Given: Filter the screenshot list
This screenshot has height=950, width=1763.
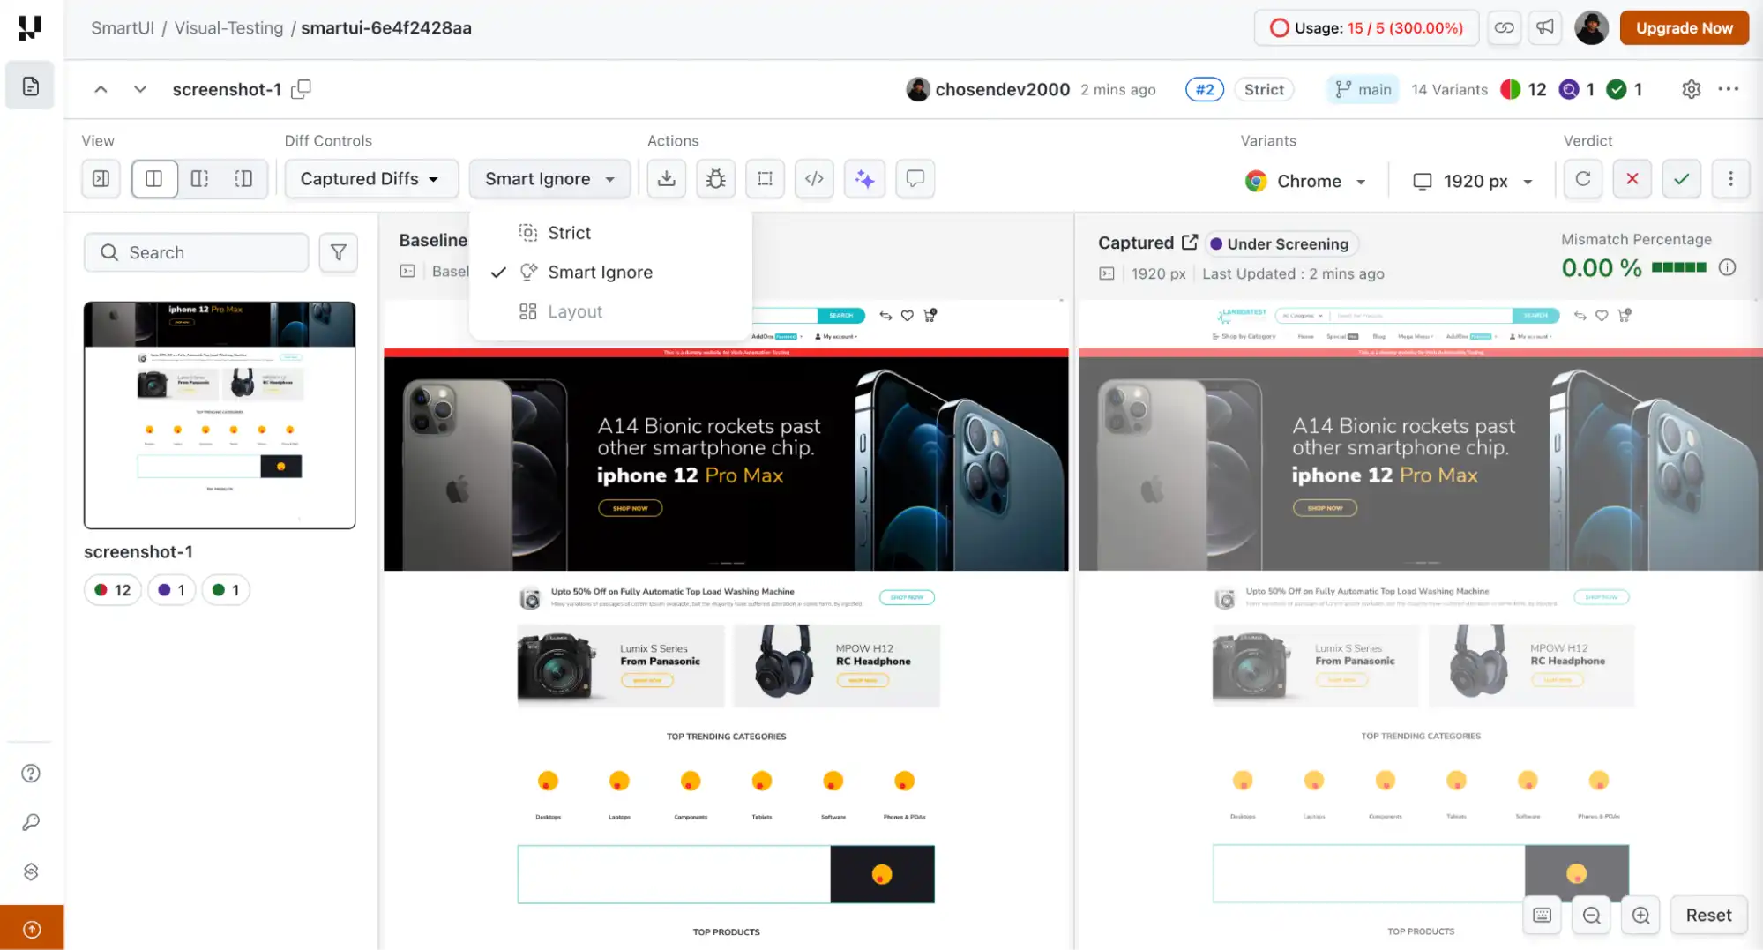Looking at the screenshot, I should (x=339, y=253).
